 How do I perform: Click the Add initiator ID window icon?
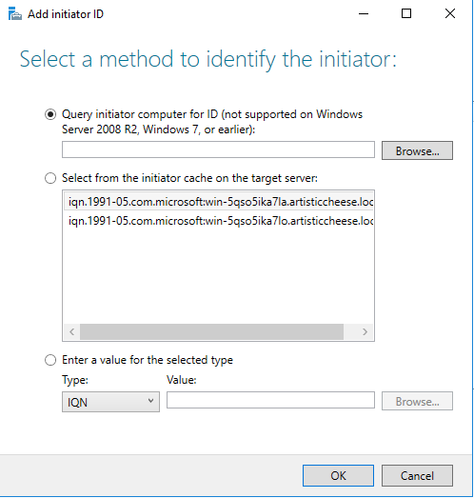[x=15, y=14]
